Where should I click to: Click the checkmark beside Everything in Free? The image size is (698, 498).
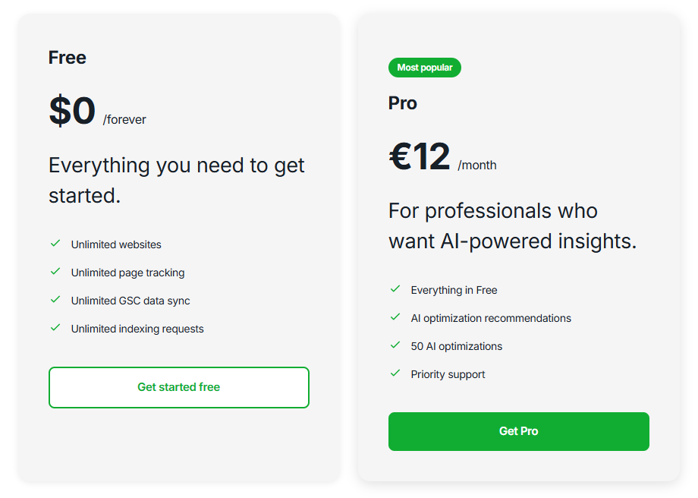click(x=395, y=290)
